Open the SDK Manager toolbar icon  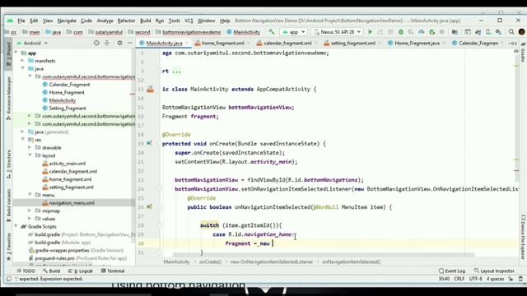coord(498,32)
